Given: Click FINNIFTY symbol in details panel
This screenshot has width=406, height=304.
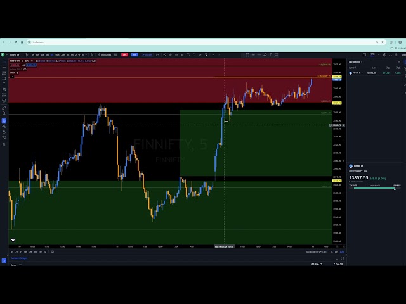Looking at the screenshot, I should (358, 166).
